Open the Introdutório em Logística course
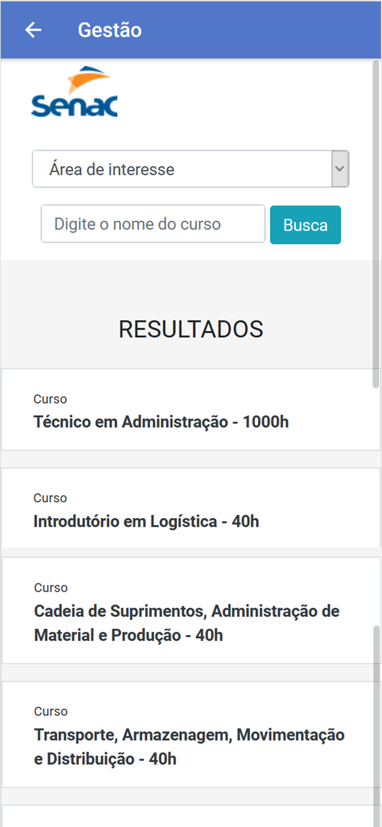 coord(147,521)
